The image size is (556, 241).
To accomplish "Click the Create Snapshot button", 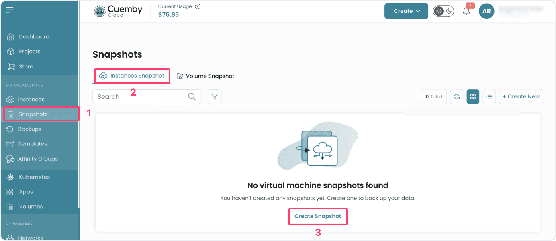I will pos(318,216).
